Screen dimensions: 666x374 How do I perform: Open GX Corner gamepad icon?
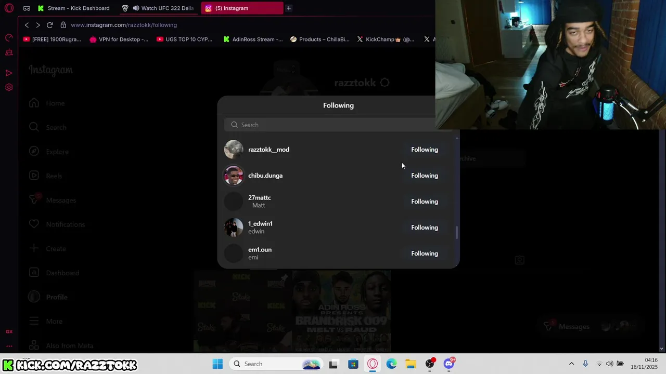tap(27, 8)
